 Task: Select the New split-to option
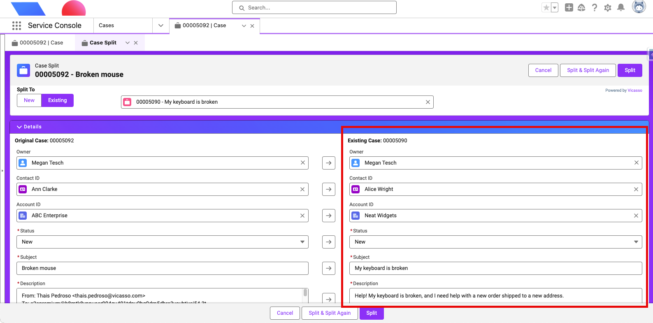29,100
